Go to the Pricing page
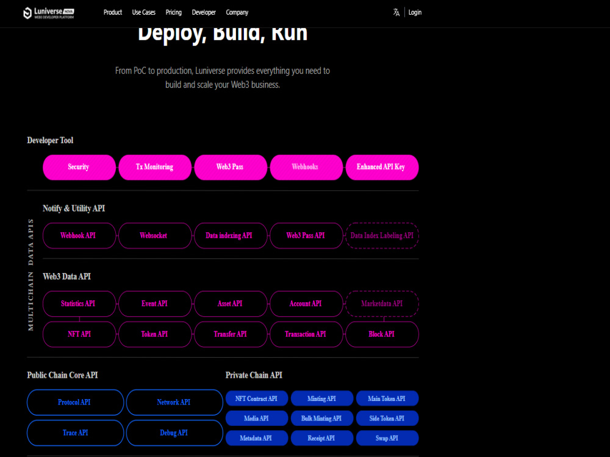 [x=173, y=12]
